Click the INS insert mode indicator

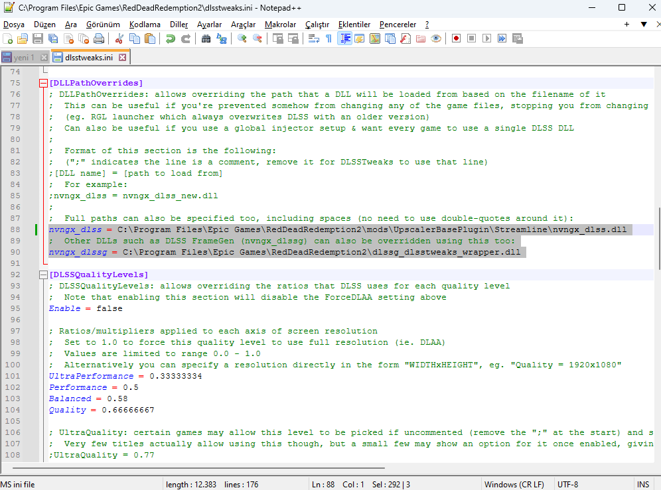(643, 485)
